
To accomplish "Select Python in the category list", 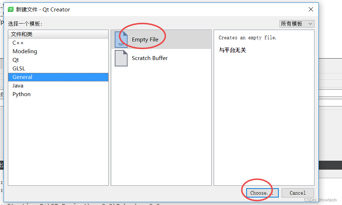I will coord(58,94).
